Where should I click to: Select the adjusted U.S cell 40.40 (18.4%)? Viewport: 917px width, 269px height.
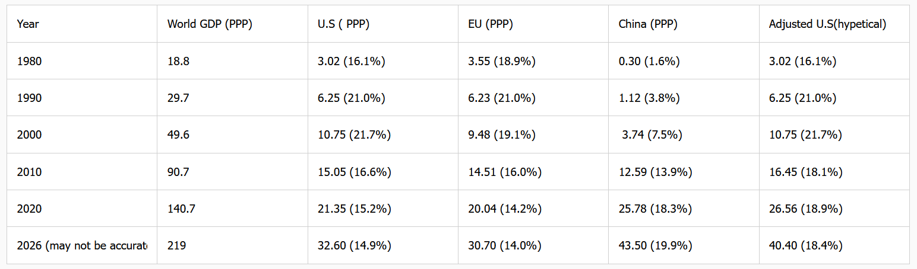tap(834, 245)
